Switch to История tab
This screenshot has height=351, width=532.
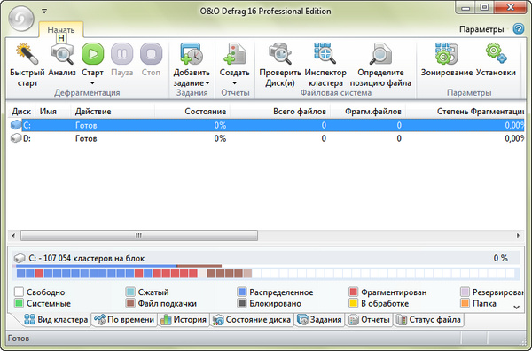pyautogui.click(x=184, y=319)
